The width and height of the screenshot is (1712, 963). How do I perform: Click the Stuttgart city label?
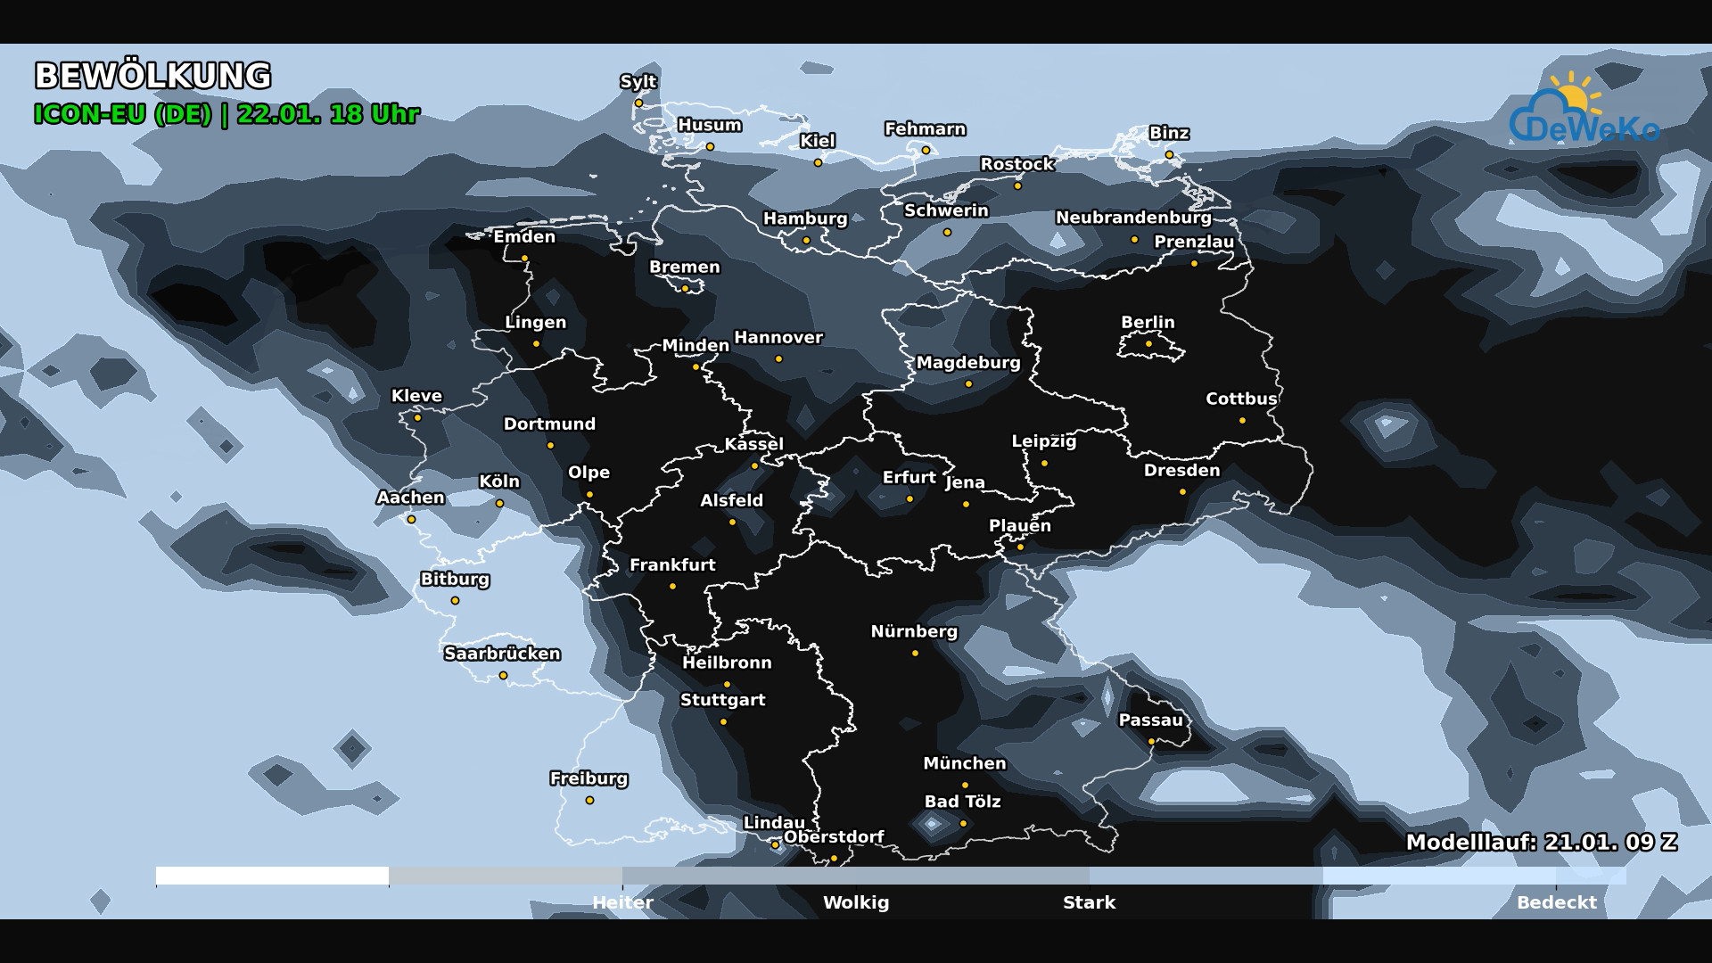(x=722, y=701)
